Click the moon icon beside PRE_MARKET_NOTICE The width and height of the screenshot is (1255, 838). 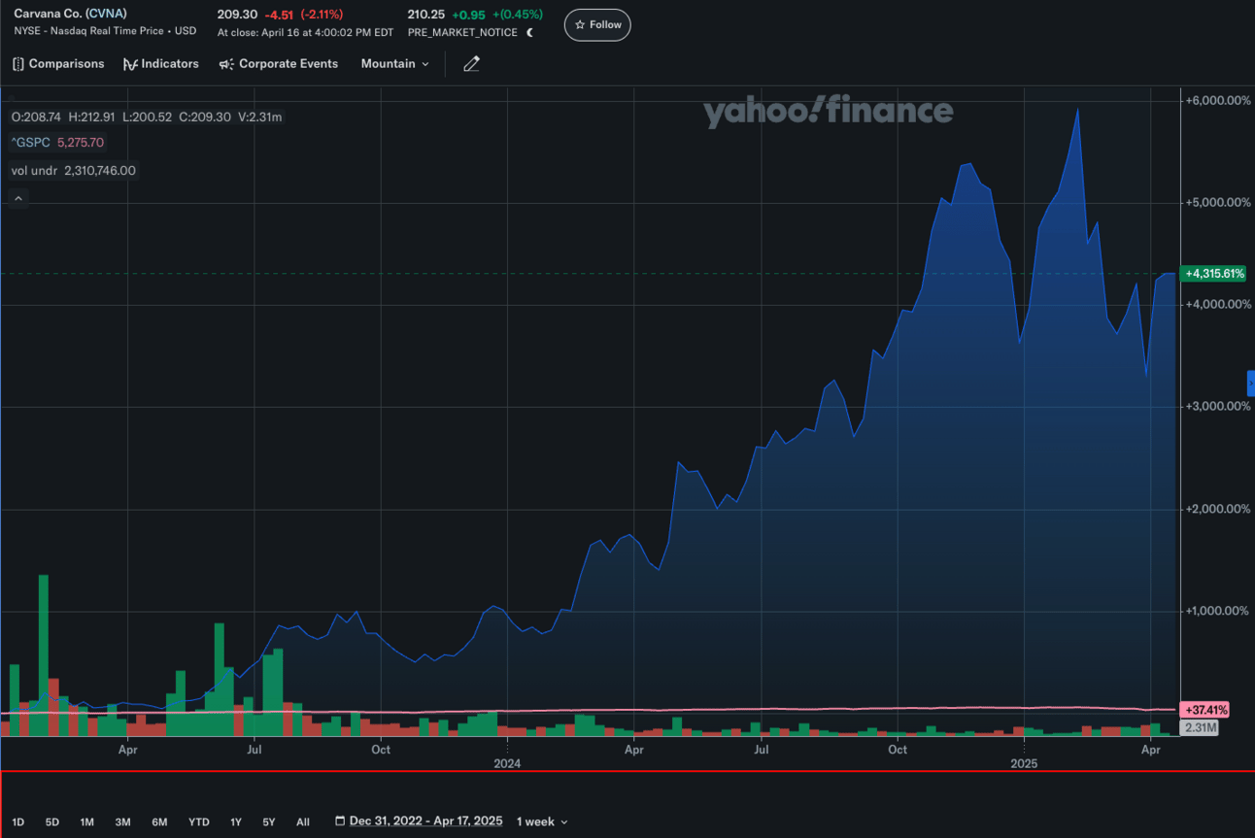coord(529,32)
